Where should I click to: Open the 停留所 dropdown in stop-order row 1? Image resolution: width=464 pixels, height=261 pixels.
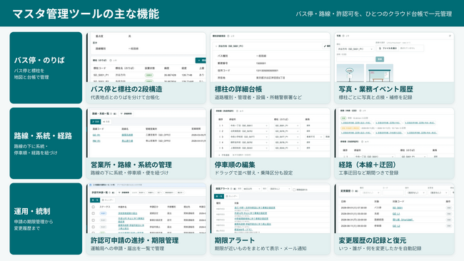248,126
